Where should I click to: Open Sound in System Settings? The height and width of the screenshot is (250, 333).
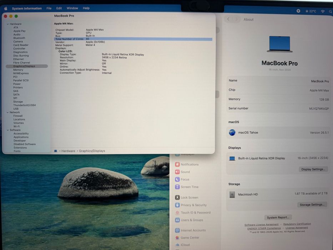[x=182, y=172]
